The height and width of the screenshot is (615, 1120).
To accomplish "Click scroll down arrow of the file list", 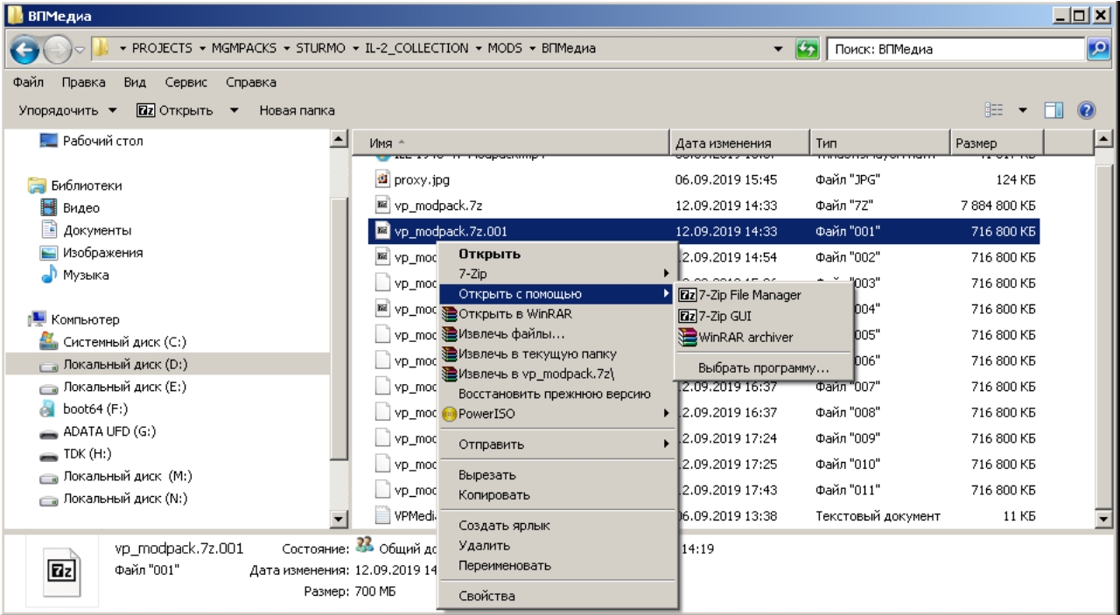I will (1103, 520).
